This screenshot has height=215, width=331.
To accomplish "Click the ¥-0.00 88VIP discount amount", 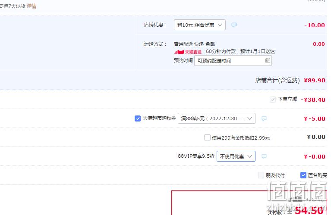I will tap(314, 156).
